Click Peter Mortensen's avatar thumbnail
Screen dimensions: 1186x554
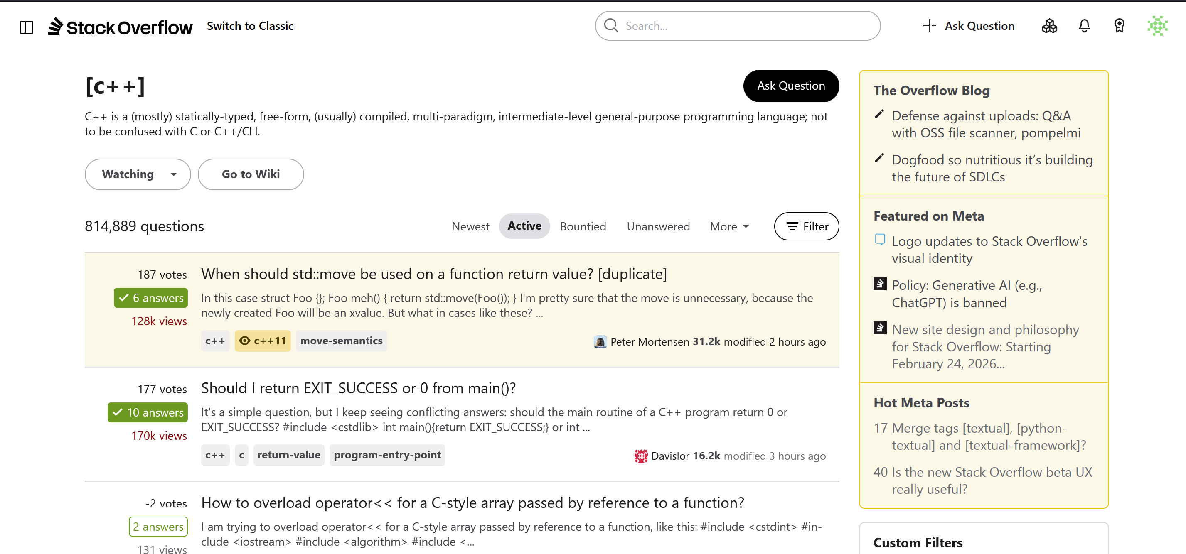click(x=600, y=342)
